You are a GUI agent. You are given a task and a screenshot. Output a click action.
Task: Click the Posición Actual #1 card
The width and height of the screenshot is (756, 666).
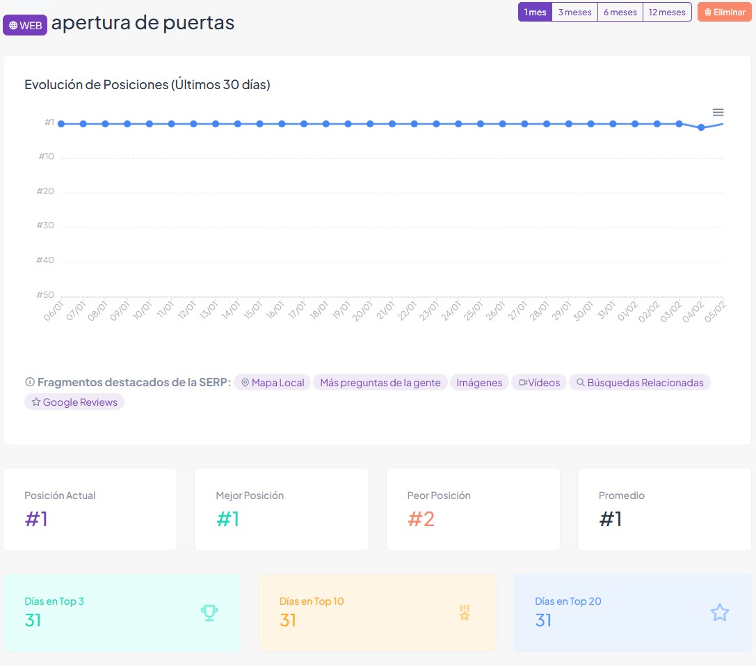coord(90,509)
